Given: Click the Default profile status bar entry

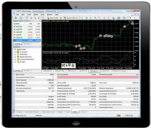Looking at the screenshot, I should (39, 115).
